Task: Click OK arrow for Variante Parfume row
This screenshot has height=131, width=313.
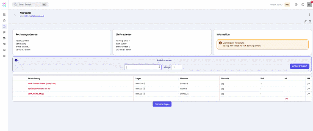Action: click(x=309, y=89)
